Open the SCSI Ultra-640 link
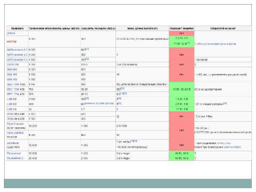 [16, 114]
